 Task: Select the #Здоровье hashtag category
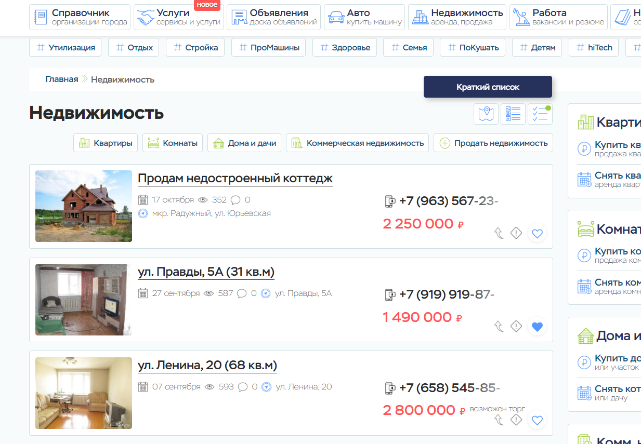coord(345,47)
